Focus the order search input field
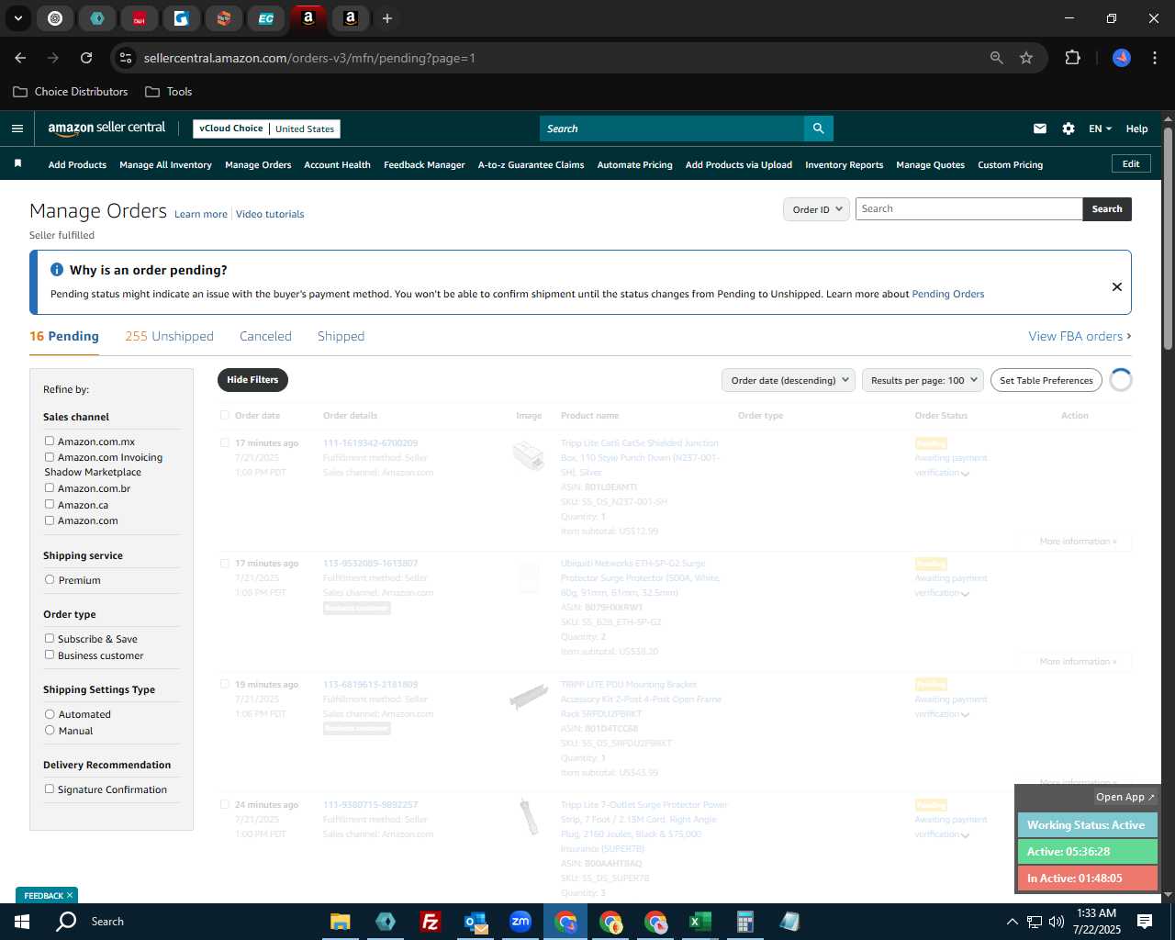 [969, 209]
